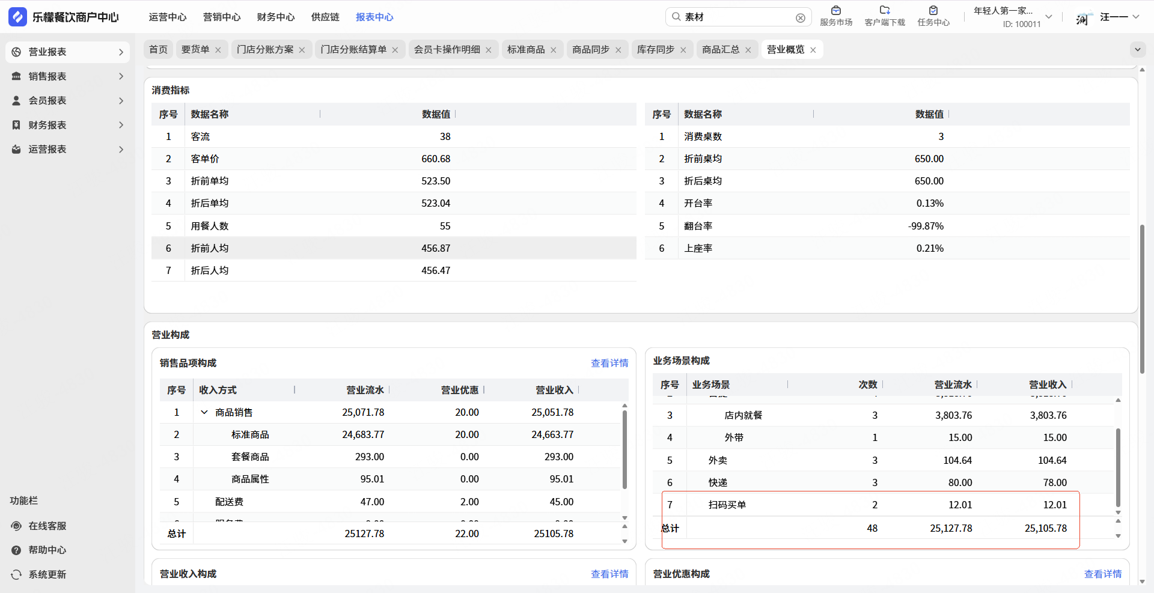Close the 库存同步 tab
This screenshot has width=1154, height=593.
683,50
